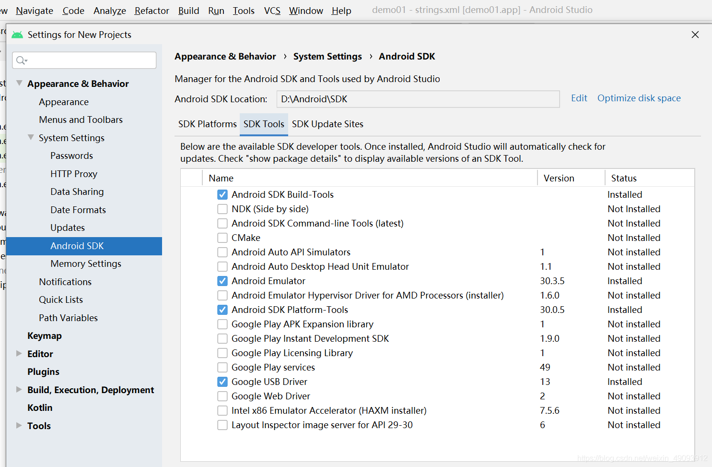Uncheck Google USB Driver checkbox
This screenshot has width=712, height=467.
pyautogui.click(x=222, y=382)
